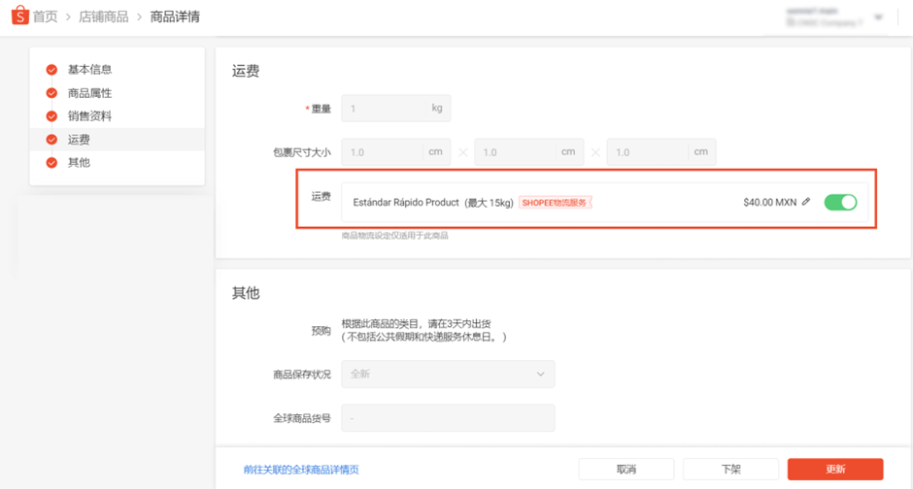Expand the account menu arrow at top right
Viewport: 913px width, 489px height.
coord(879,16)
